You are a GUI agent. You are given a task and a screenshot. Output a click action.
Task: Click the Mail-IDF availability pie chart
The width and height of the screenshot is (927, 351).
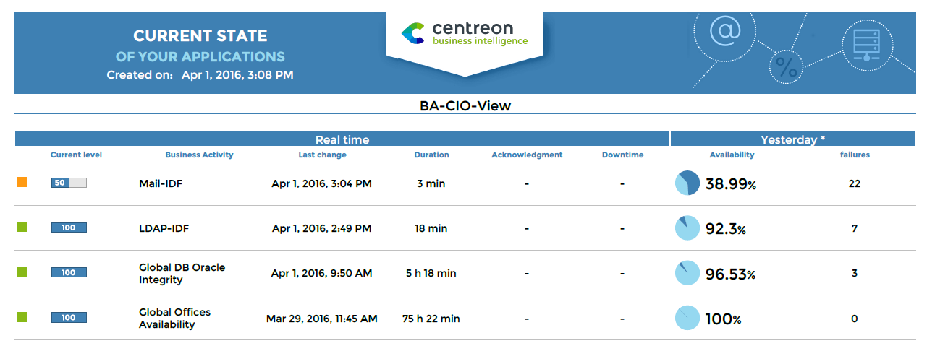(687, 183)
